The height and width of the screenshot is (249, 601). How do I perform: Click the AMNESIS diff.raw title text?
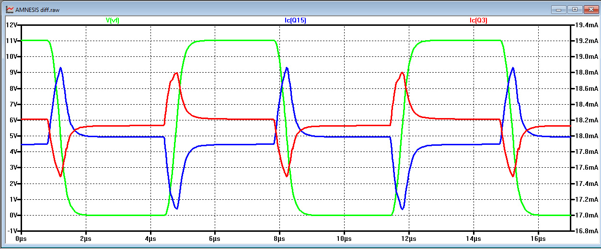click(x=38, y=9)
